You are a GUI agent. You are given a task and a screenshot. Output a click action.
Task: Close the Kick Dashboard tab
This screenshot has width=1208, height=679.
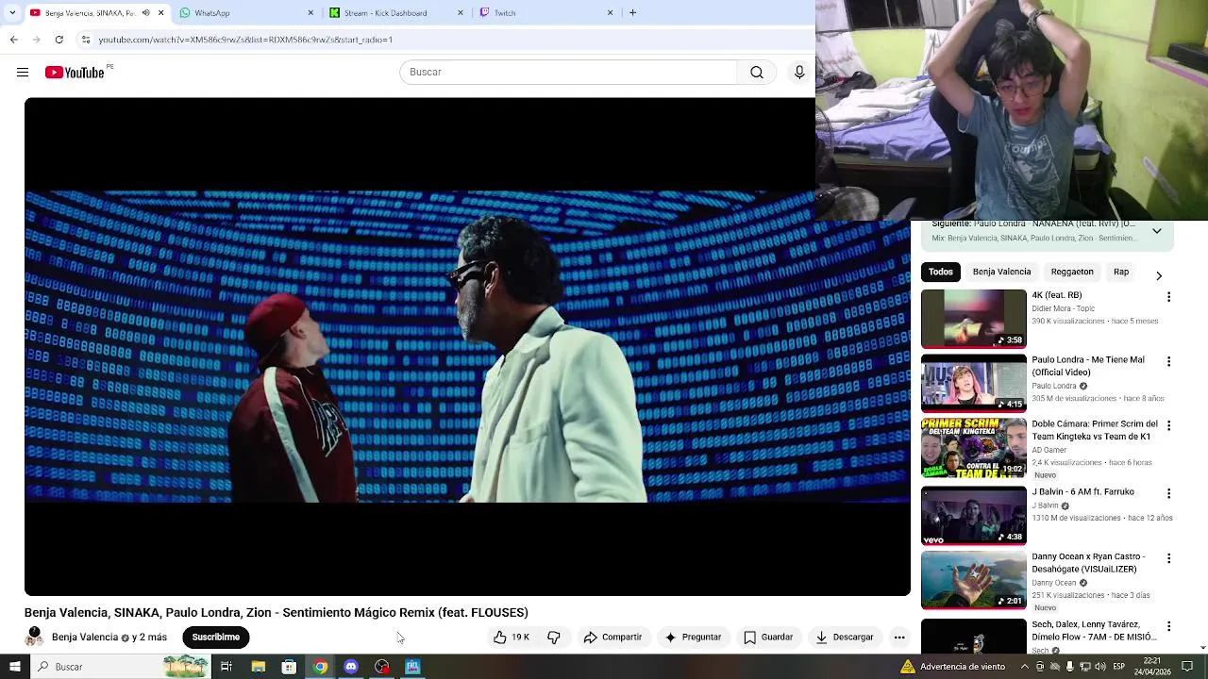tap(461, 13)
